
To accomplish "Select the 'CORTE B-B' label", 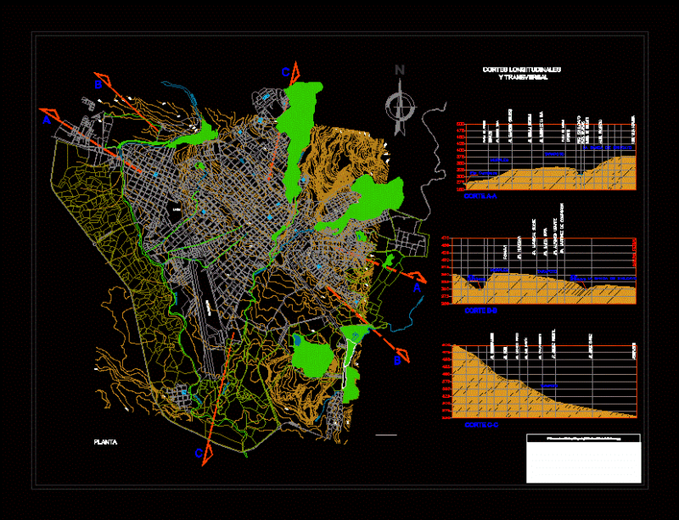I will 480,310.
